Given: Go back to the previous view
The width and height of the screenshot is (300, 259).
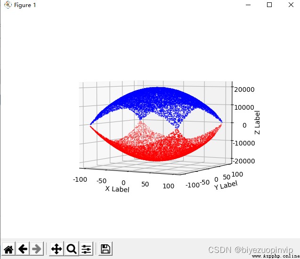Looking at the screenshot, I should (23, 249).
